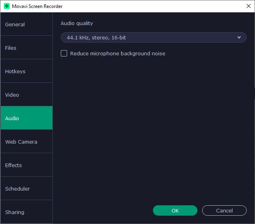
Task: Open the Files settings tab
Action: point(27,47)
